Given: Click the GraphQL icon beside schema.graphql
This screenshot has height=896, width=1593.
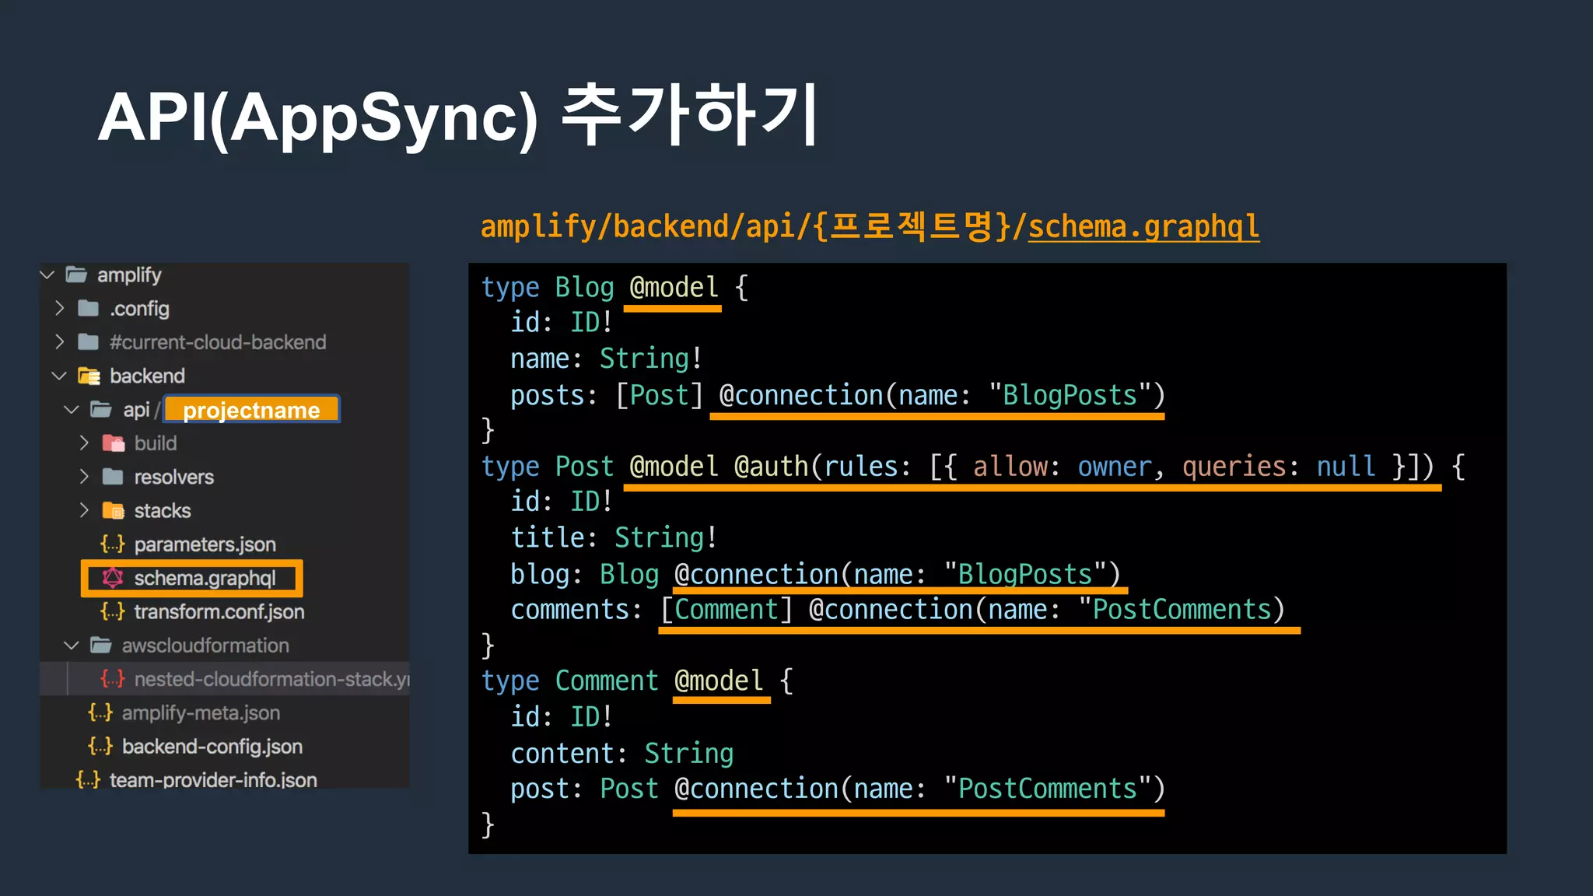Looking at the screenshot, I should tap(113, 577).
